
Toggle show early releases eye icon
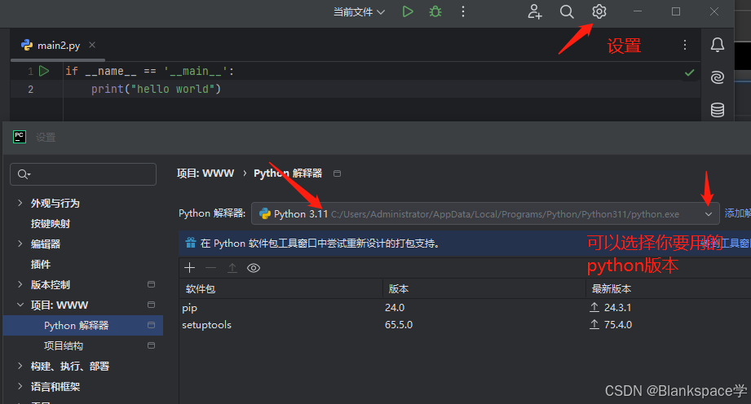coord(254,268)
